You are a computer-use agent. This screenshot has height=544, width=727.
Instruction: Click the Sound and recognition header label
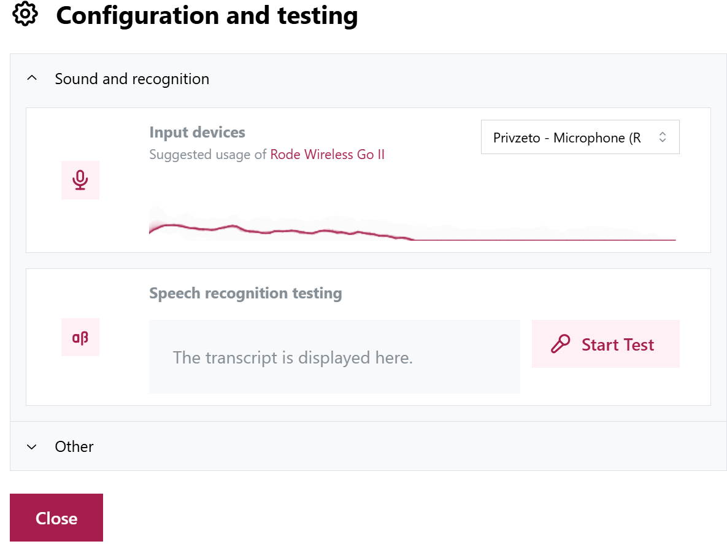tap(132, 79)
